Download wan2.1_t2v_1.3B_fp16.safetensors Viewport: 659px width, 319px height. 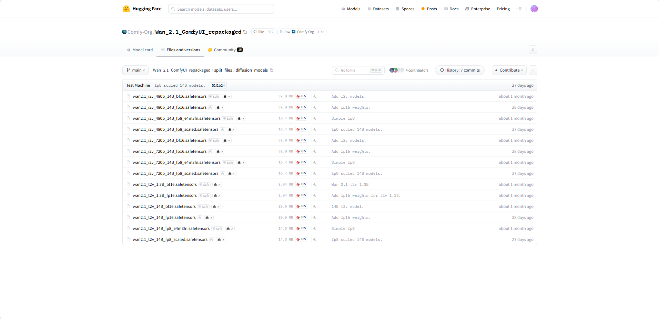314,195
